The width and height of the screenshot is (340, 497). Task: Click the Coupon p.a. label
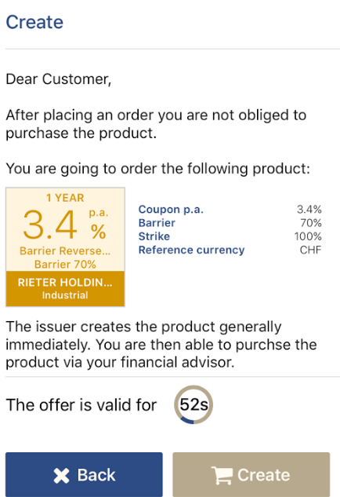click(x=171, y=210)
